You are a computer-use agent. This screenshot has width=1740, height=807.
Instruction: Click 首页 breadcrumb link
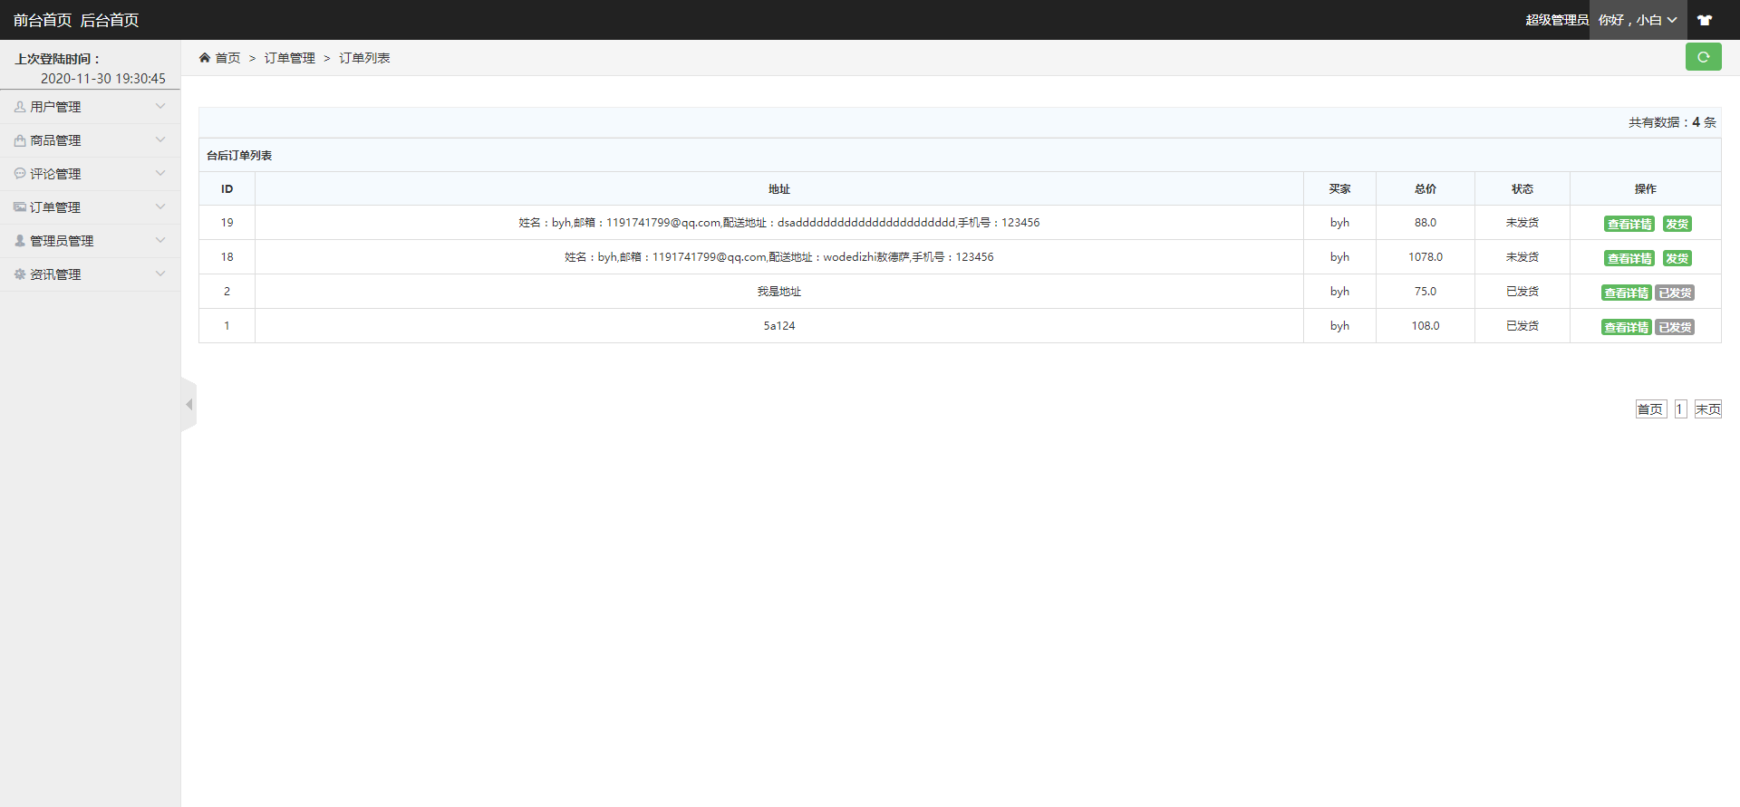tap(227, 58)
